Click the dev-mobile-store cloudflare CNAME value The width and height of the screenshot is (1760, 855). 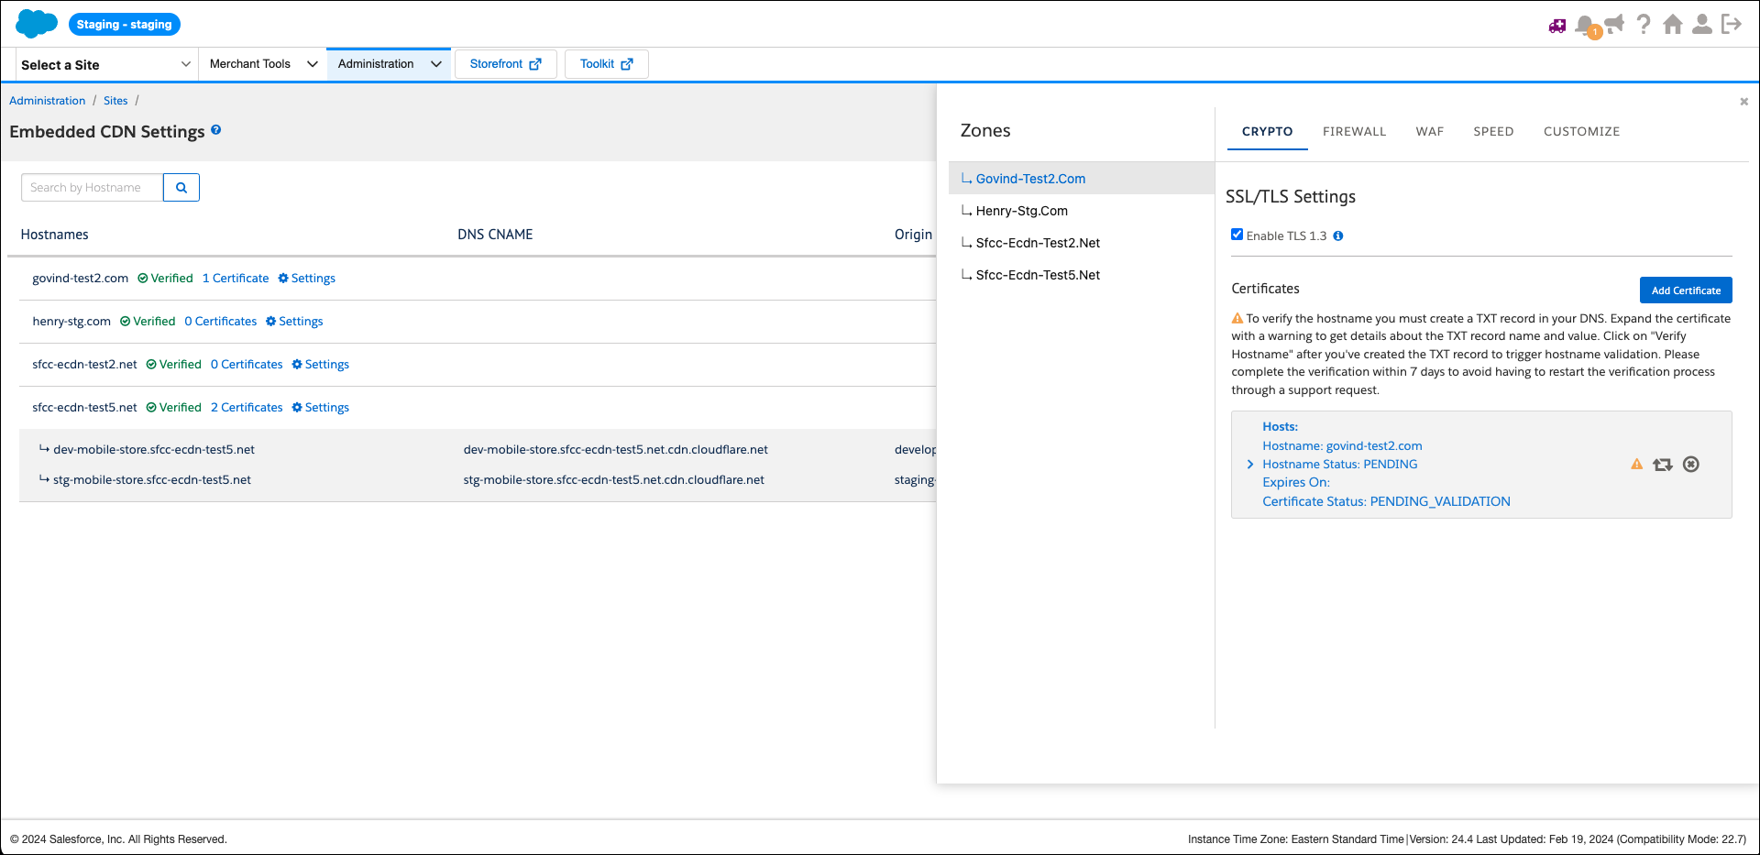pos(616,450)
